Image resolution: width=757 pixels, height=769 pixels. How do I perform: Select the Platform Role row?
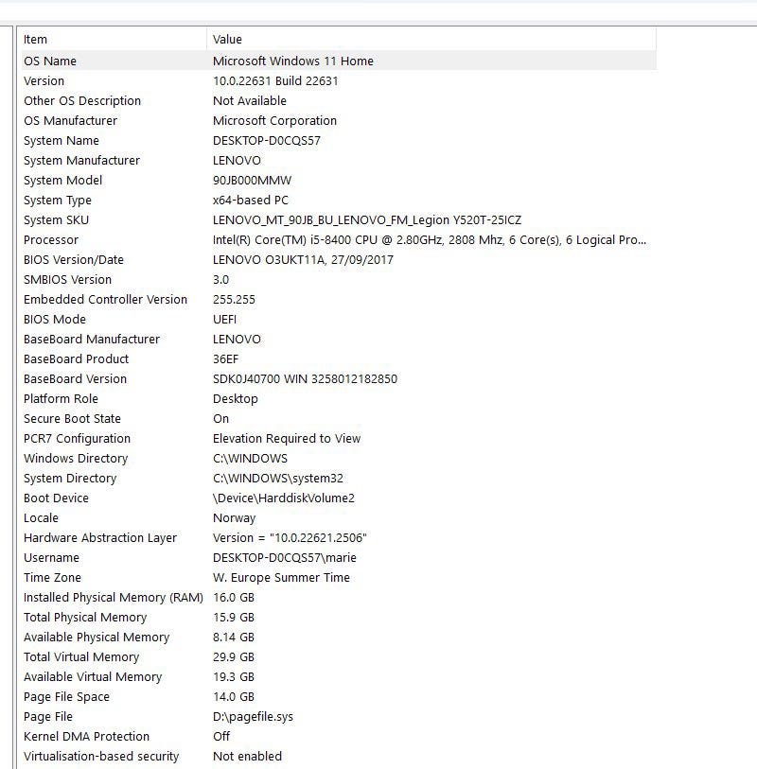pyautogui.click(x=339, y=399)
